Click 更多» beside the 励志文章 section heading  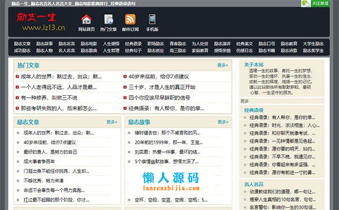(112, 122)
